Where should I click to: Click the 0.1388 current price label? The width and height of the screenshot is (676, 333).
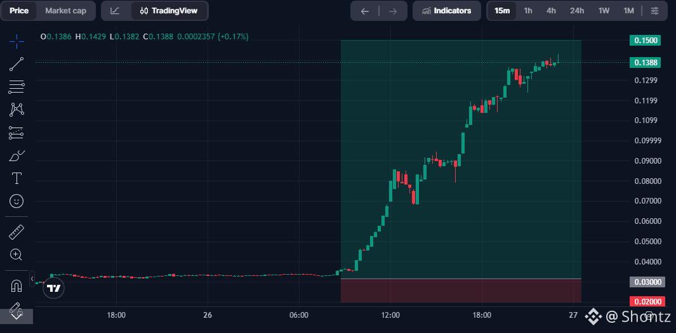[646, 63]
